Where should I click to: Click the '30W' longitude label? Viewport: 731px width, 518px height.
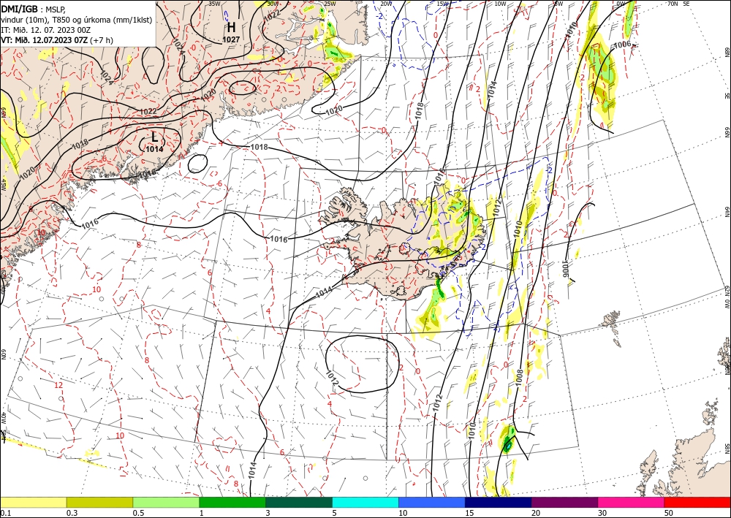[273, 4]
